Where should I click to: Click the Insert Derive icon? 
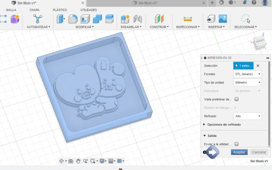point(211,19)
